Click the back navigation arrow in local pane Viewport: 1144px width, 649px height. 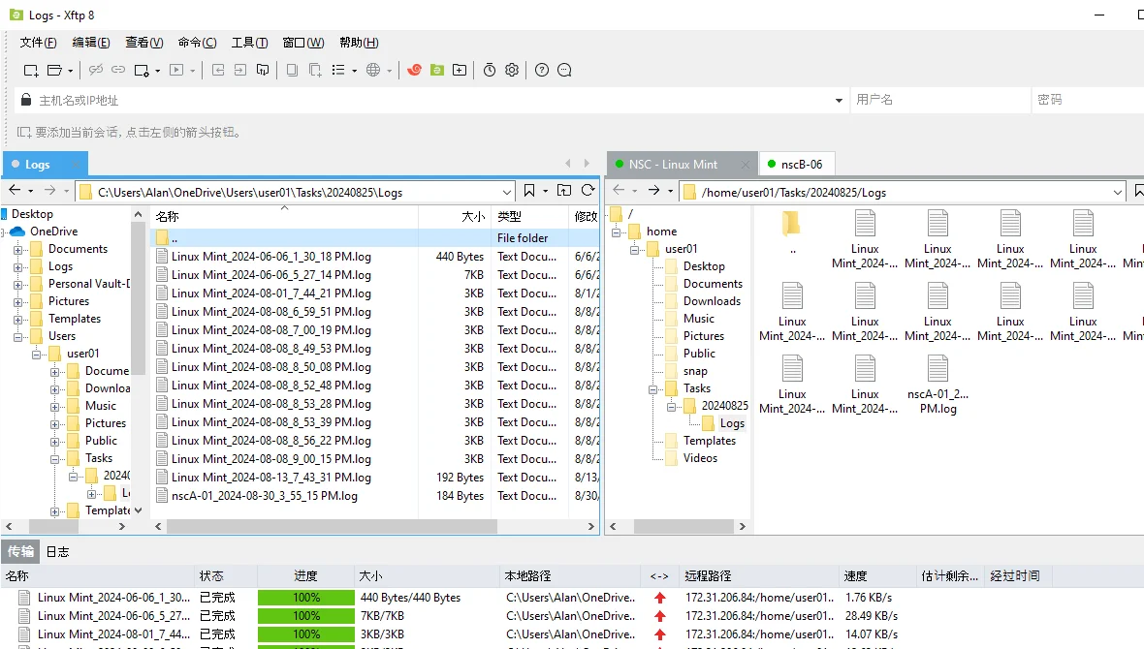(x=16, y=191)
